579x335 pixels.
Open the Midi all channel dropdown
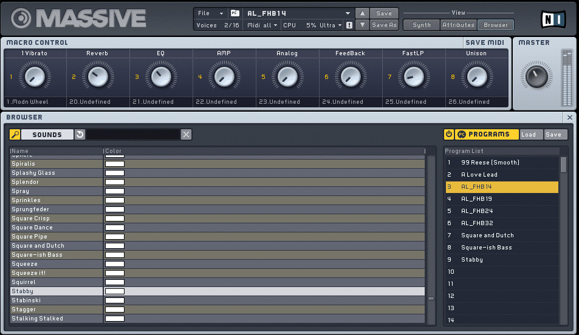coord(262,25)
